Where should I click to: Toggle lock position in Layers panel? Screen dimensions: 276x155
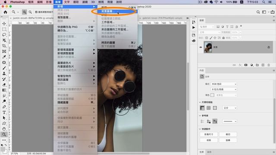pyautogui.click(x=215, y=38)
